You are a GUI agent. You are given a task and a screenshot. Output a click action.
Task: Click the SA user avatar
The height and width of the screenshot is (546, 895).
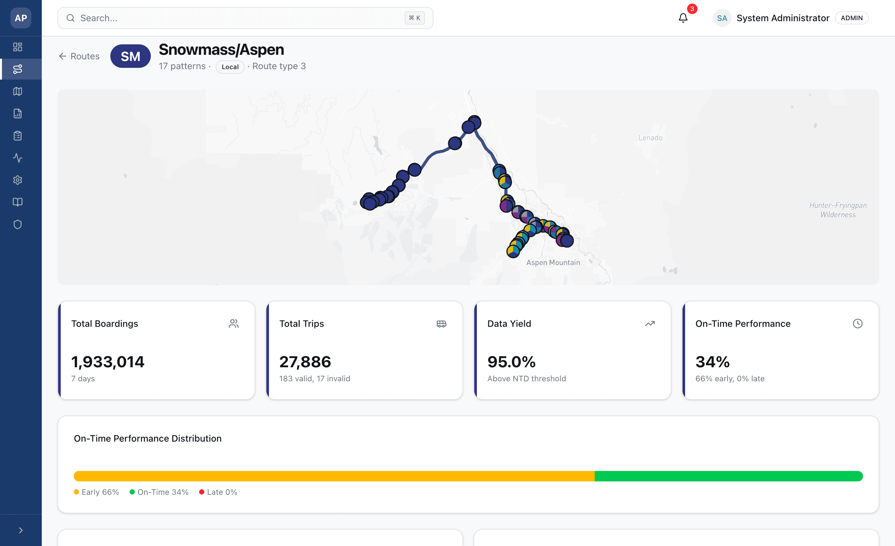tap(722, 18)
